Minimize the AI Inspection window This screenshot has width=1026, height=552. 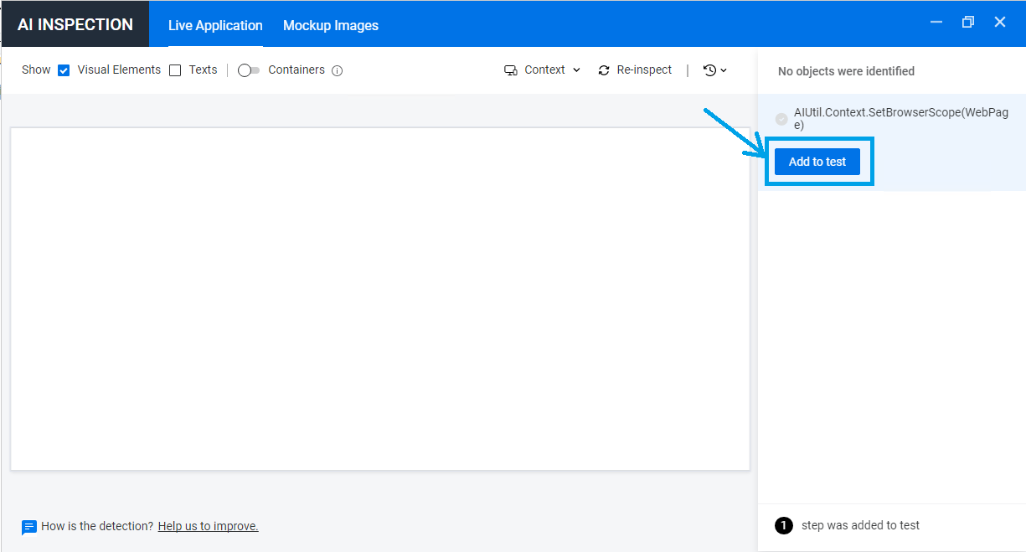tap(936, 22)
